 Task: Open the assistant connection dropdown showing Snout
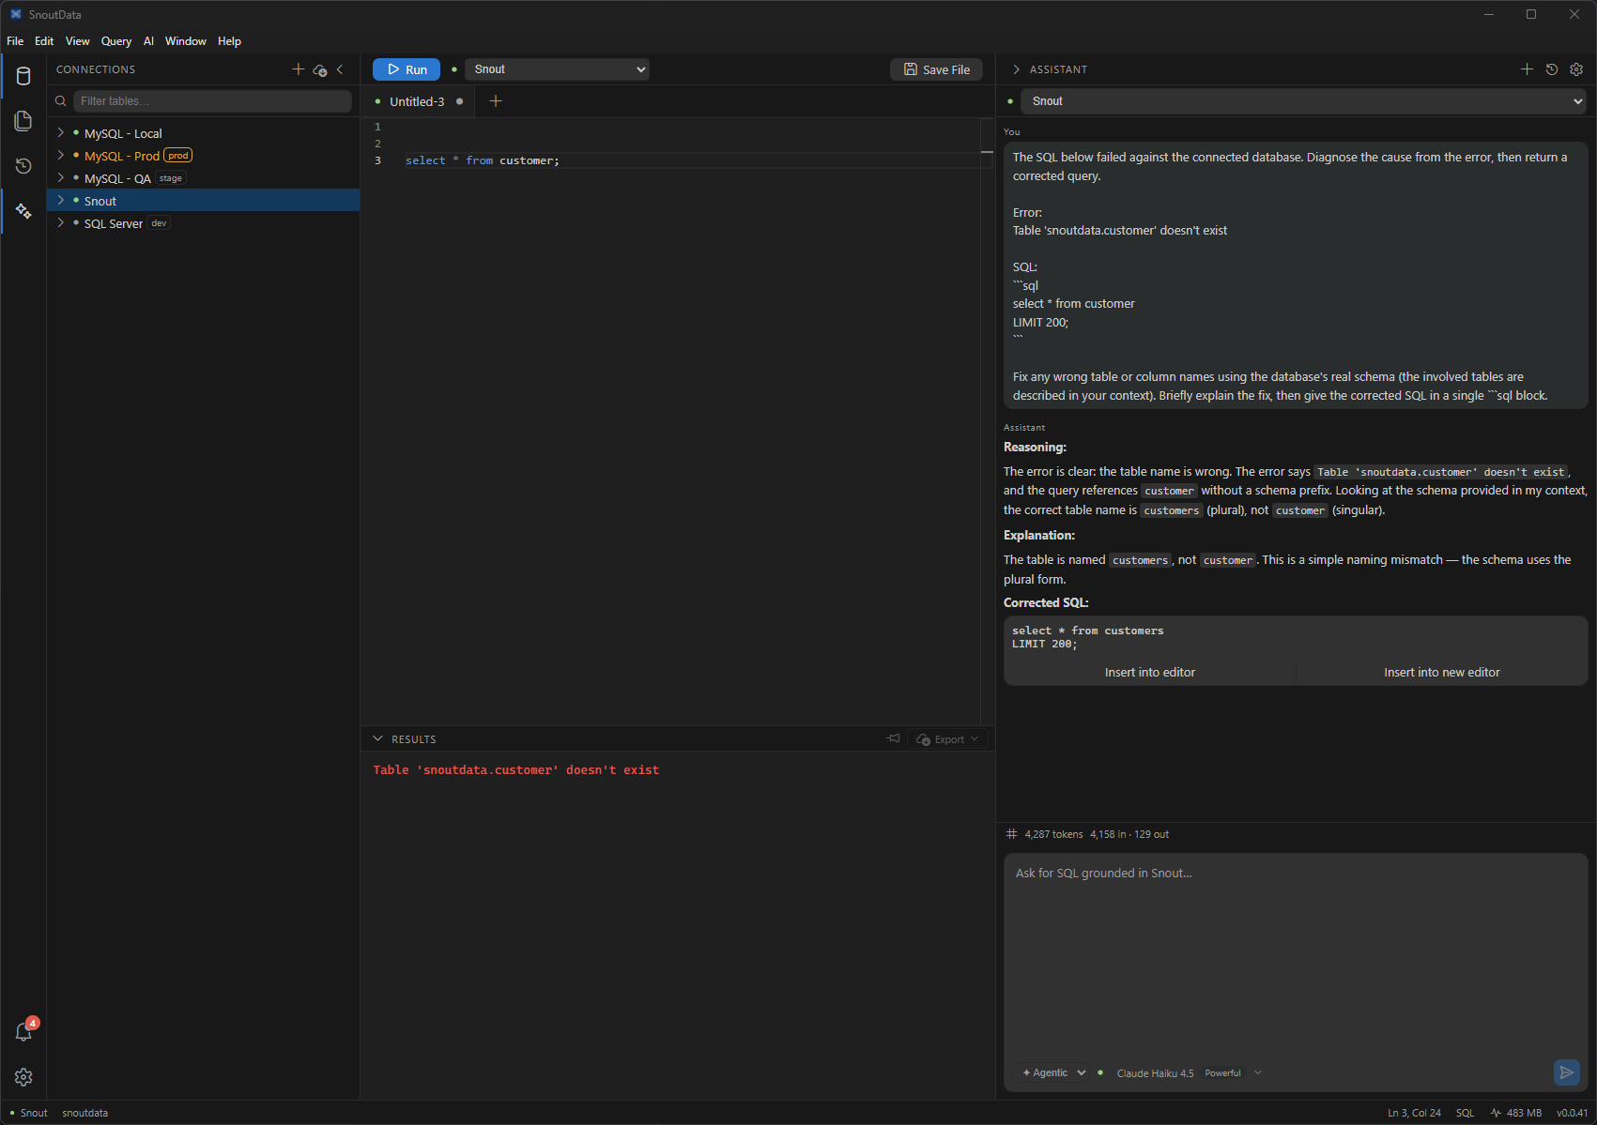(x=1304, y=101)
